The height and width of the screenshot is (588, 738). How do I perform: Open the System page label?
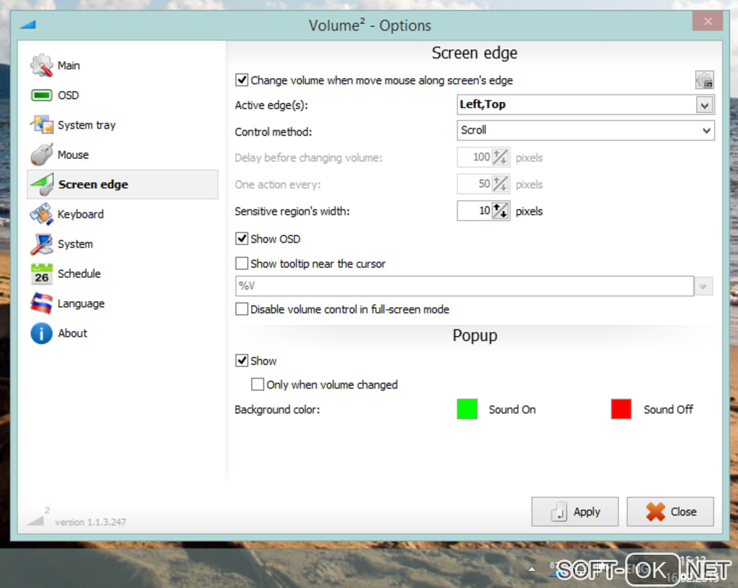click(x=75, y=244)
